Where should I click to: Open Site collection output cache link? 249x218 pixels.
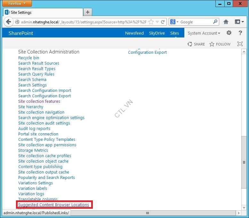click(x=44, y=172)
